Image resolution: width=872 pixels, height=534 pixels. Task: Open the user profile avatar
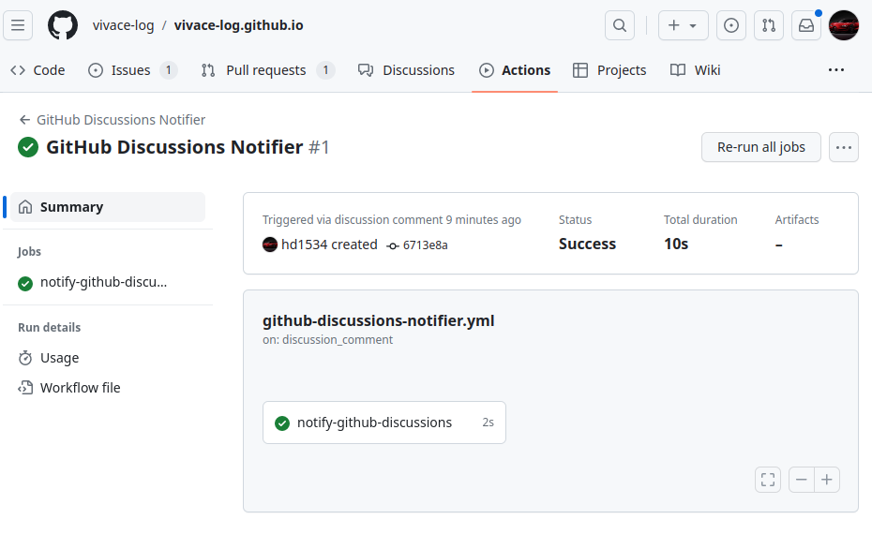pos(844,25)
